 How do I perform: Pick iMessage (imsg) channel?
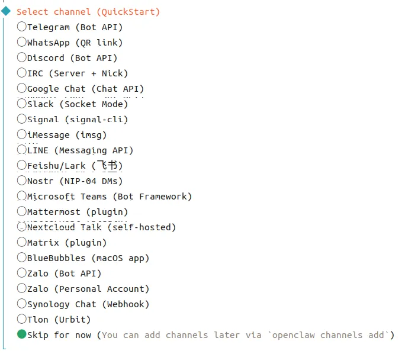coord(22,134)
